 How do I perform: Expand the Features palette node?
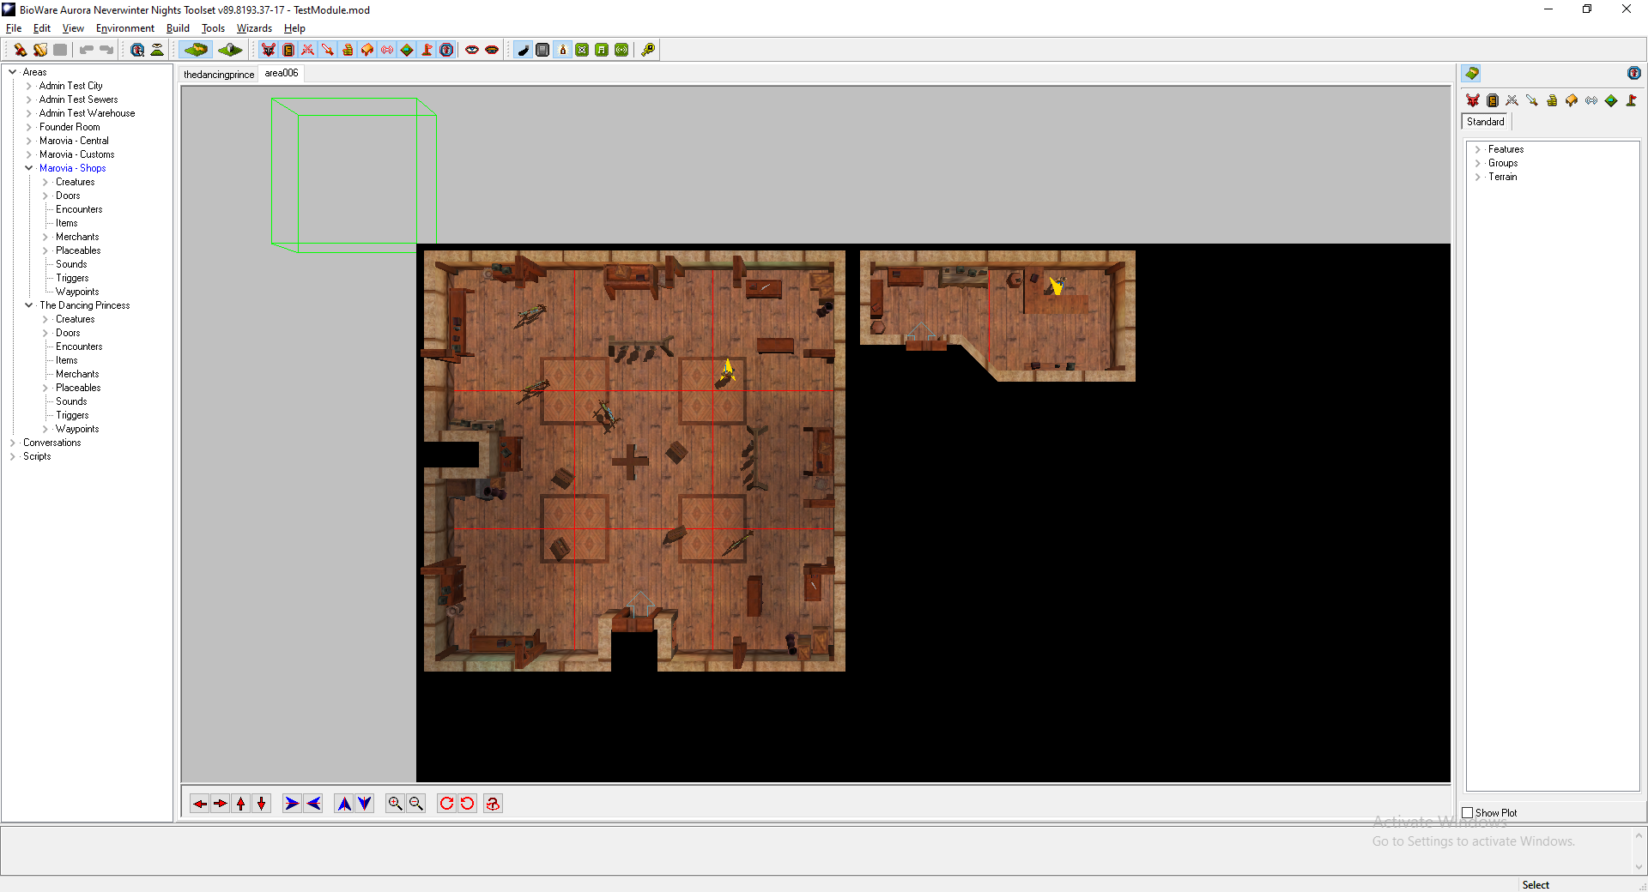point(1478,149)
